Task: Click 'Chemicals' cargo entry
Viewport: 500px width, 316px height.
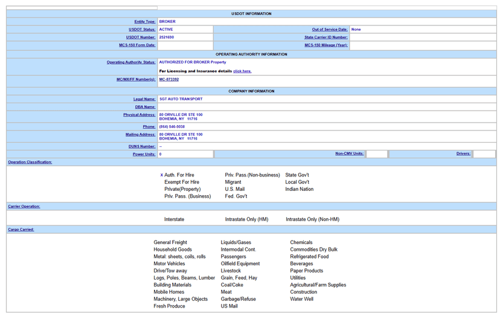Action: tap(301, 242)
